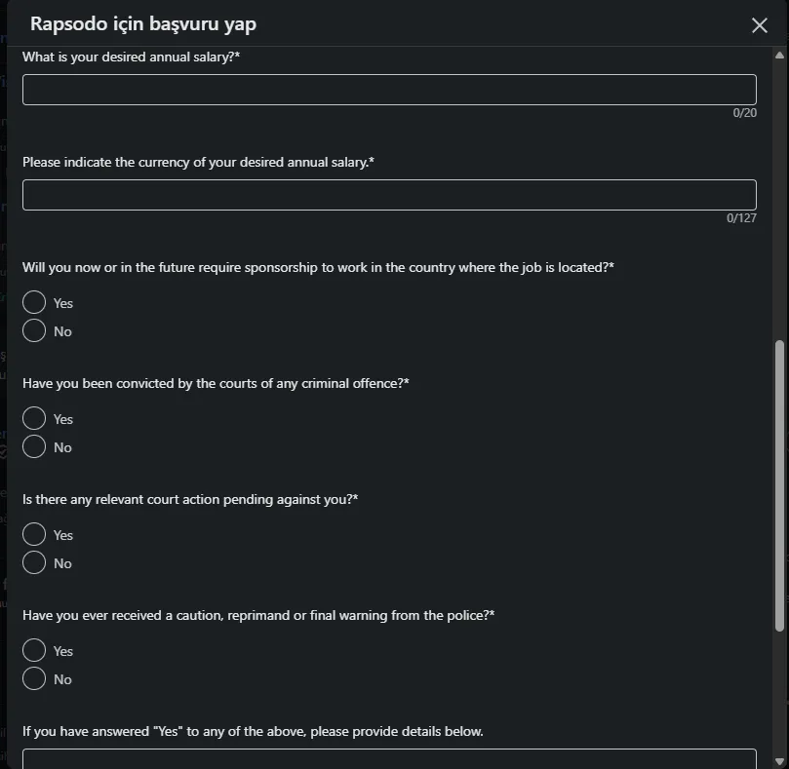
Task: Pick No for police caution or reprimand
Action: click(34, 678)
